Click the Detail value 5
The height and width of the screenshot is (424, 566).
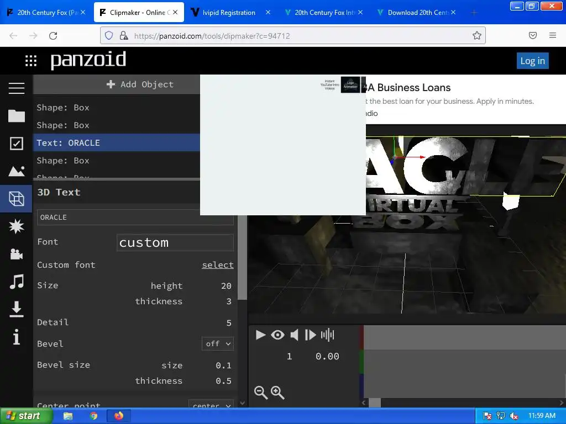(228, 322)
